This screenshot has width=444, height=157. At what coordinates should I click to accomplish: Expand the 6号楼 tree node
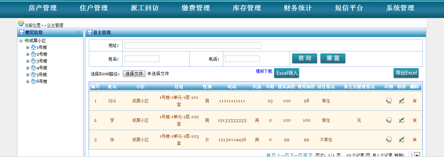pyautogui.click(x=28, y=81)
